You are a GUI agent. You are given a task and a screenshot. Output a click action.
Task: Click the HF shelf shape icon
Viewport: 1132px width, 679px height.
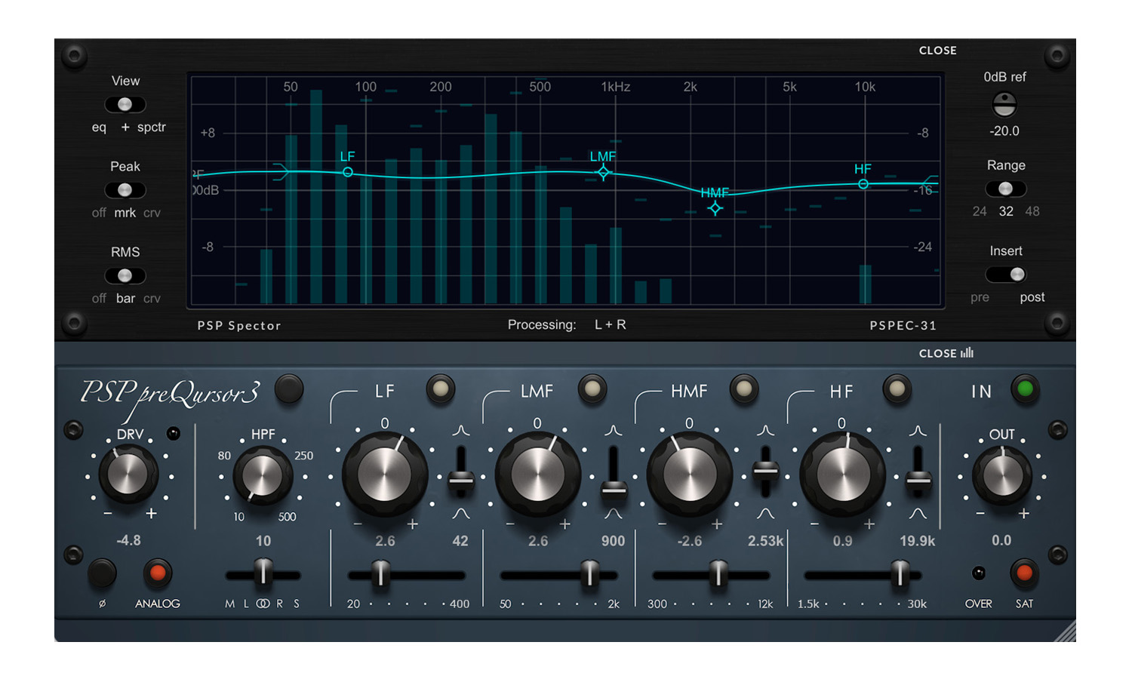tap(801, 406)
